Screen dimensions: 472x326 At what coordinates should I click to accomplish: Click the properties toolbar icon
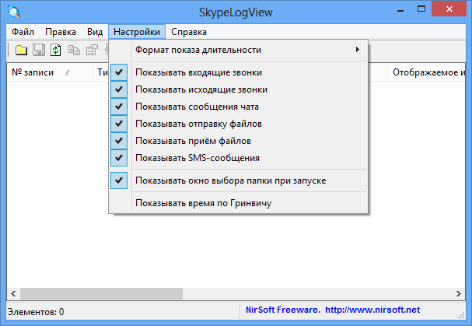point(92,50)
